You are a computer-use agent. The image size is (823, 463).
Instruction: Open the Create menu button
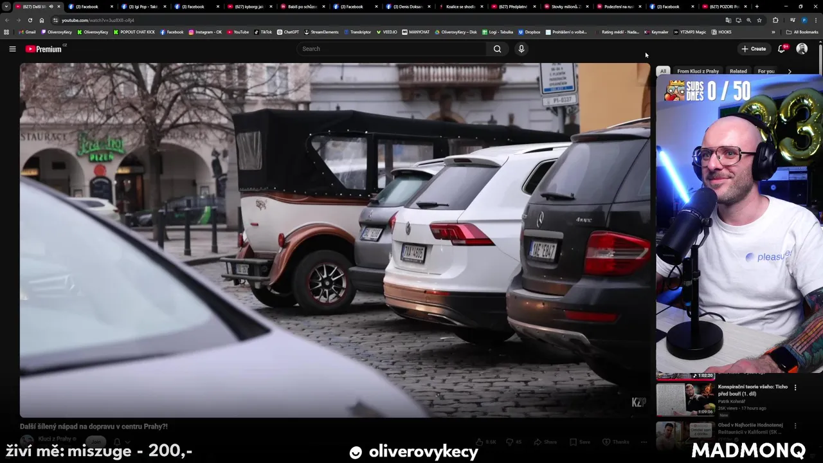pyautogui.click(x=754, y=49)
